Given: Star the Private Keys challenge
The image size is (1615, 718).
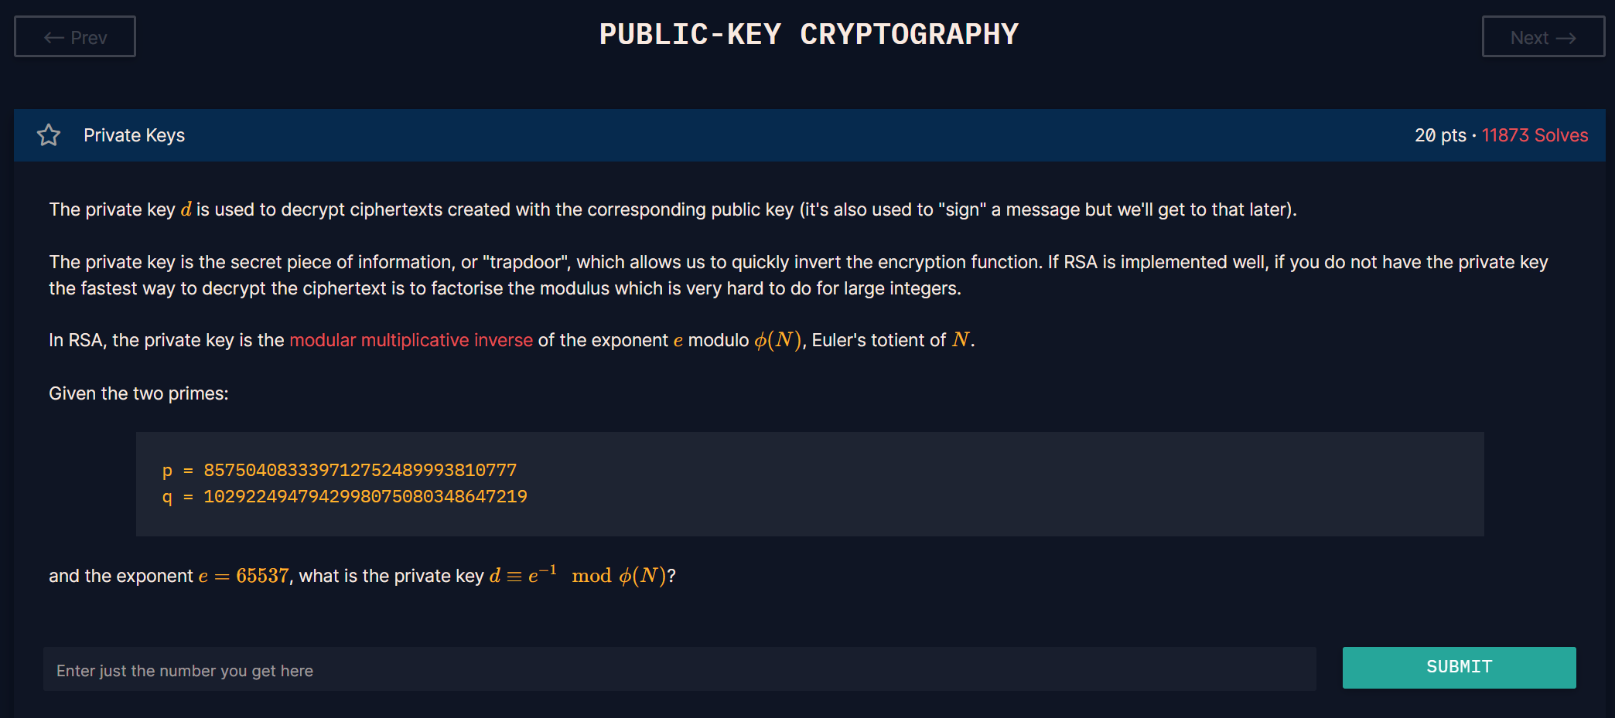Looking at the screenshot, I should 49,135.
